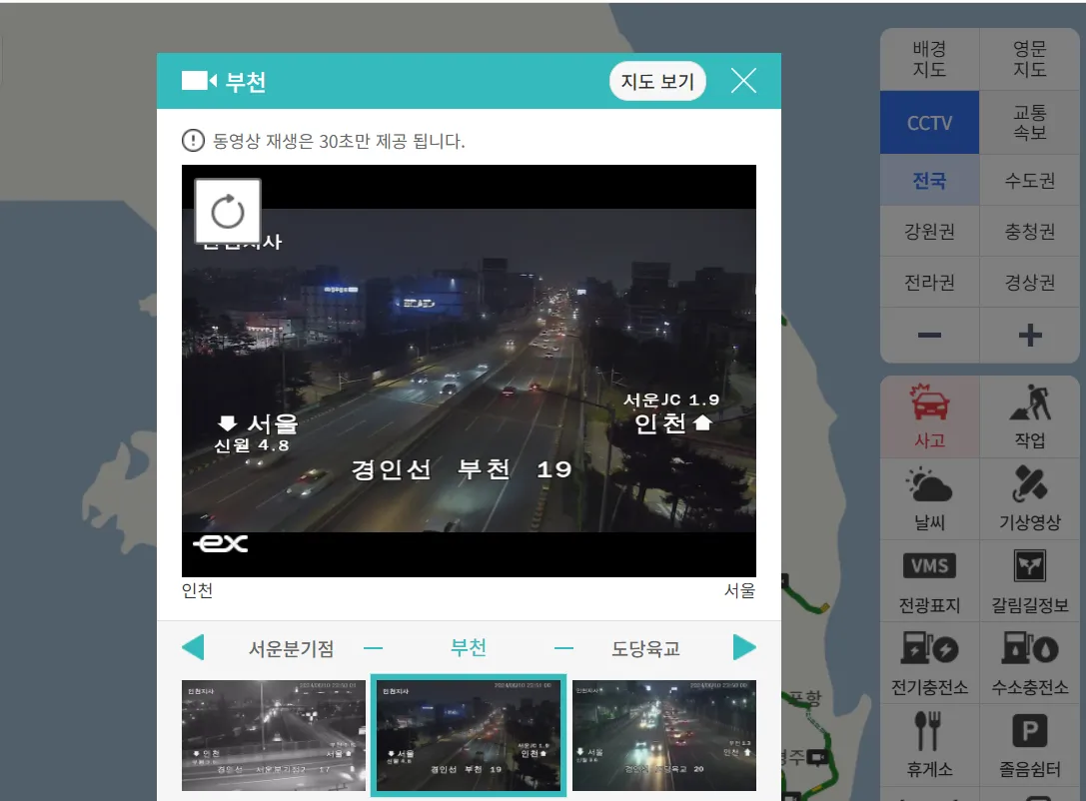Close the 부천 CCTV popup

(744, 81)
